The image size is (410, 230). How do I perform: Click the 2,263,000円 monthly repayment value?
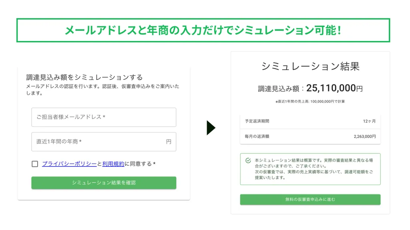point(365,136)
